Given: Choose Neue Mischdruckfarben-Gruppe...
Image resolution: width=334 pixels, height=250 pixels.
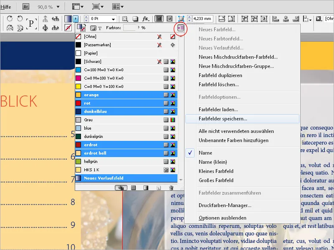Looking at the screenshot, I should (243, 66).
